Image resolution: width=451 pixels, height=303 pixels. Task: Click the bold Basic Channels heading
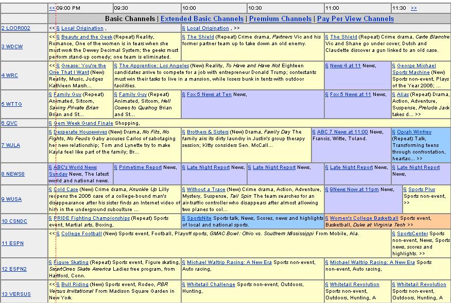click(x=130, y=19)
